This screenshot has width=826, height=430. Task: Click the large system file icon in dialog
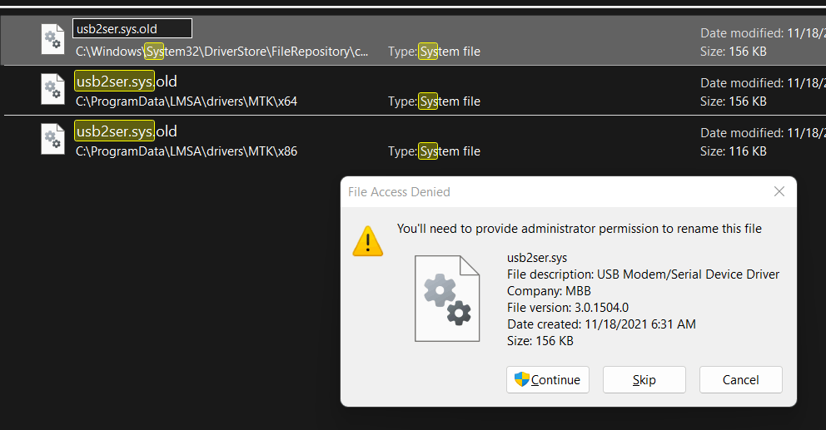[446, 299]
